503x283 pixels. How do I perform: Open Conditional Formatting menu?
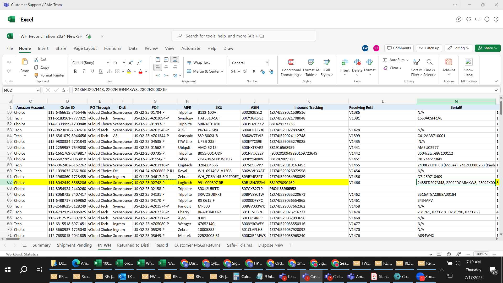[x=291, y=68]
